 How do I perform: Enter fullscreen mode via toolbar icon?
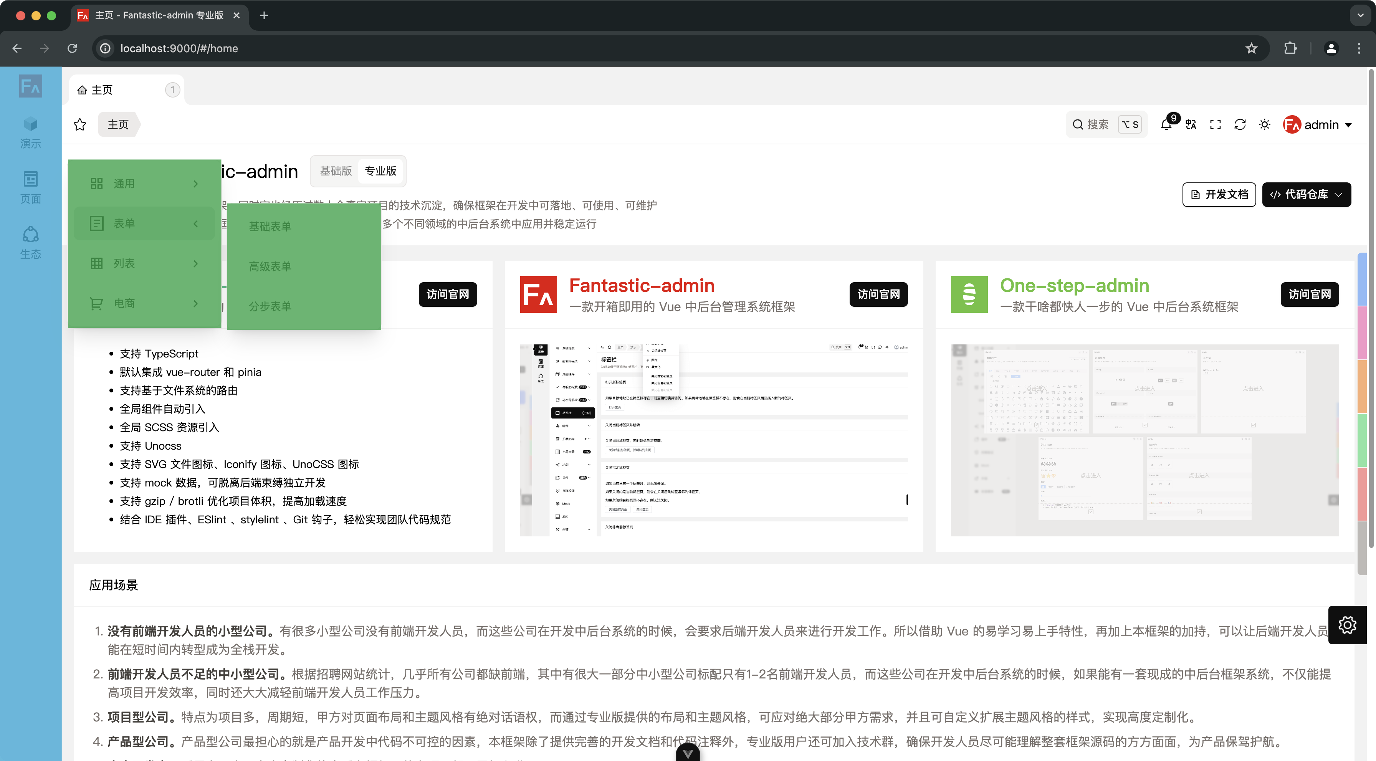click(1215, 125)
